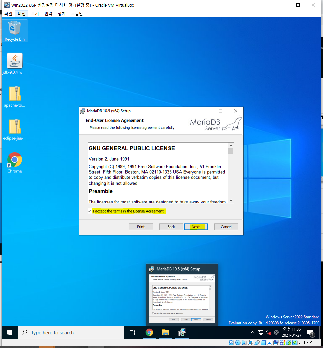Open File Explorer from the taskbar
Viewport: 323px width, 348px height.
tap(165, 332)
